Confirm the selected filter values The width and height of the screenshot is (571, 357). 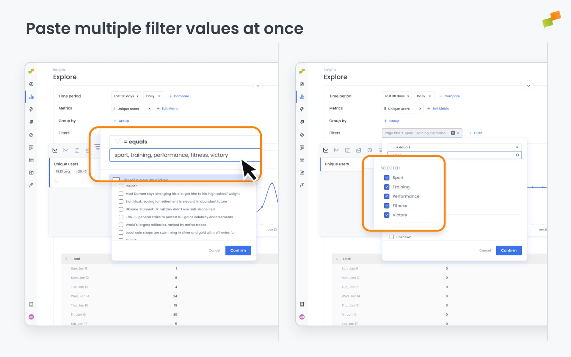[509, 250]
